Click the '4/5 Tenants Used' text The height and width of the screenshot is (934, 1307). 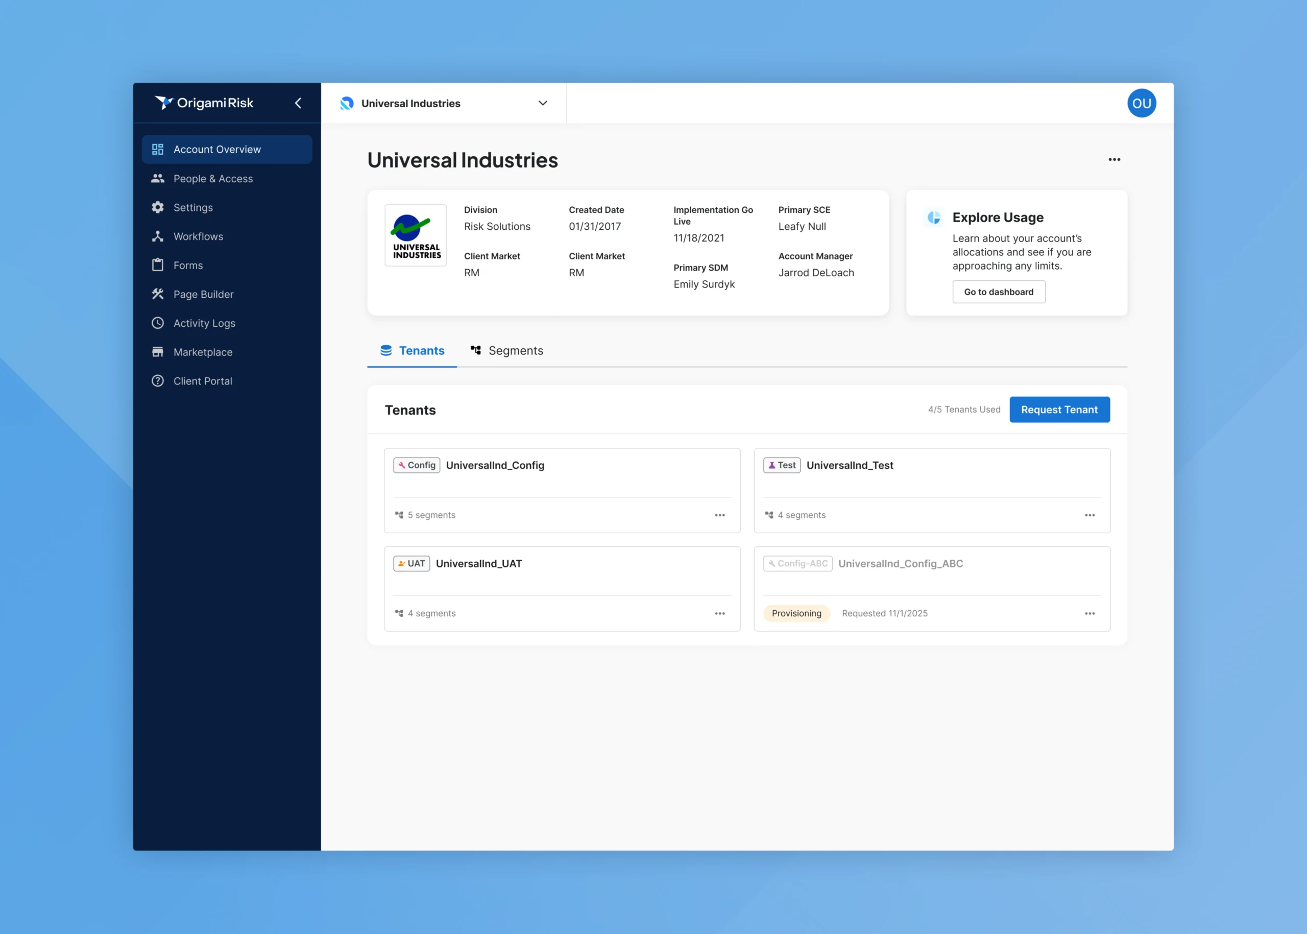(x=964, y=410)
